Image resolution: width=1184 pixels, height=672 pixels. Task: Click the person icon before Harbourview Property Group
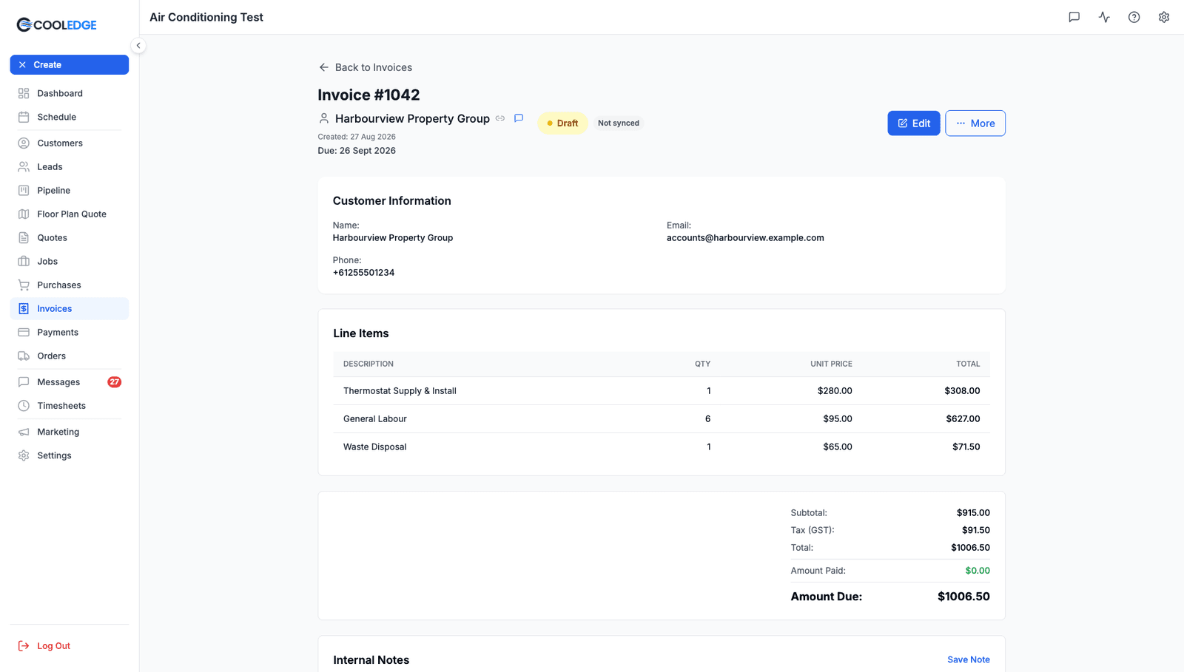(x=323, y=118)
